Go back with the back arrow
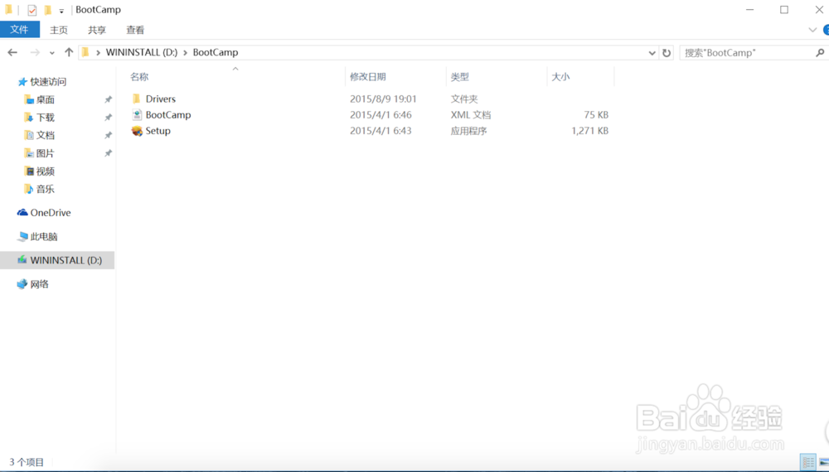 click(12, 52)
